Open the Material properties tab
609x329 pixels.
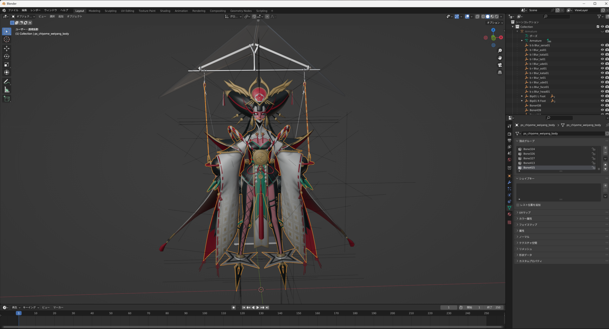(509, 214)
